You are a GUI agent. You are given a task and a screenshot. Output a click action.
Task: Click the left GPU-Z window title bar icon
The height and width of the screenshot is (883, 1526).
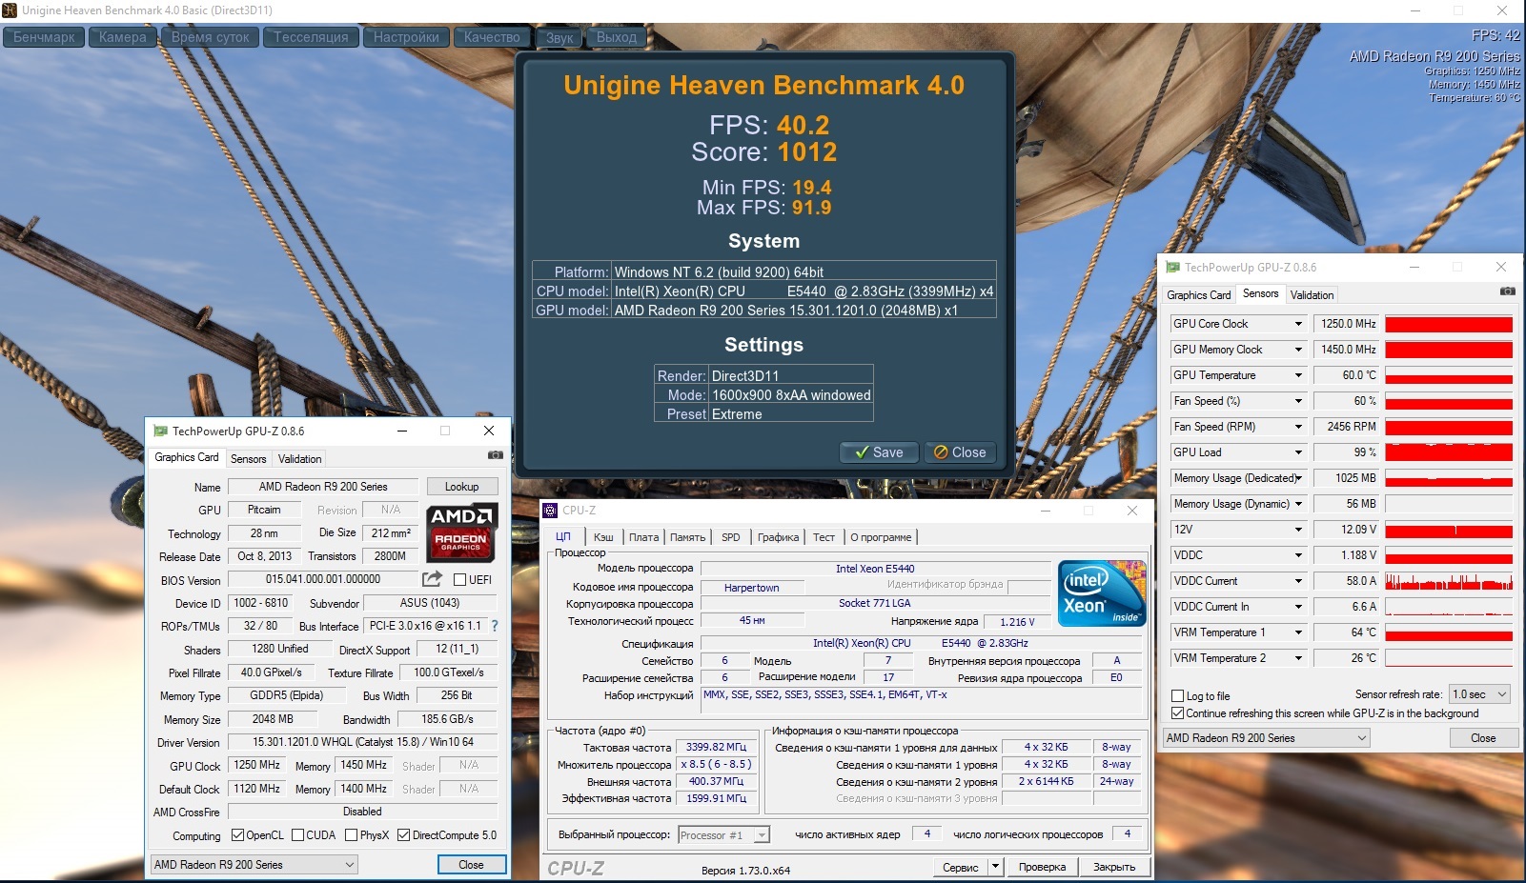pos(160,431)
